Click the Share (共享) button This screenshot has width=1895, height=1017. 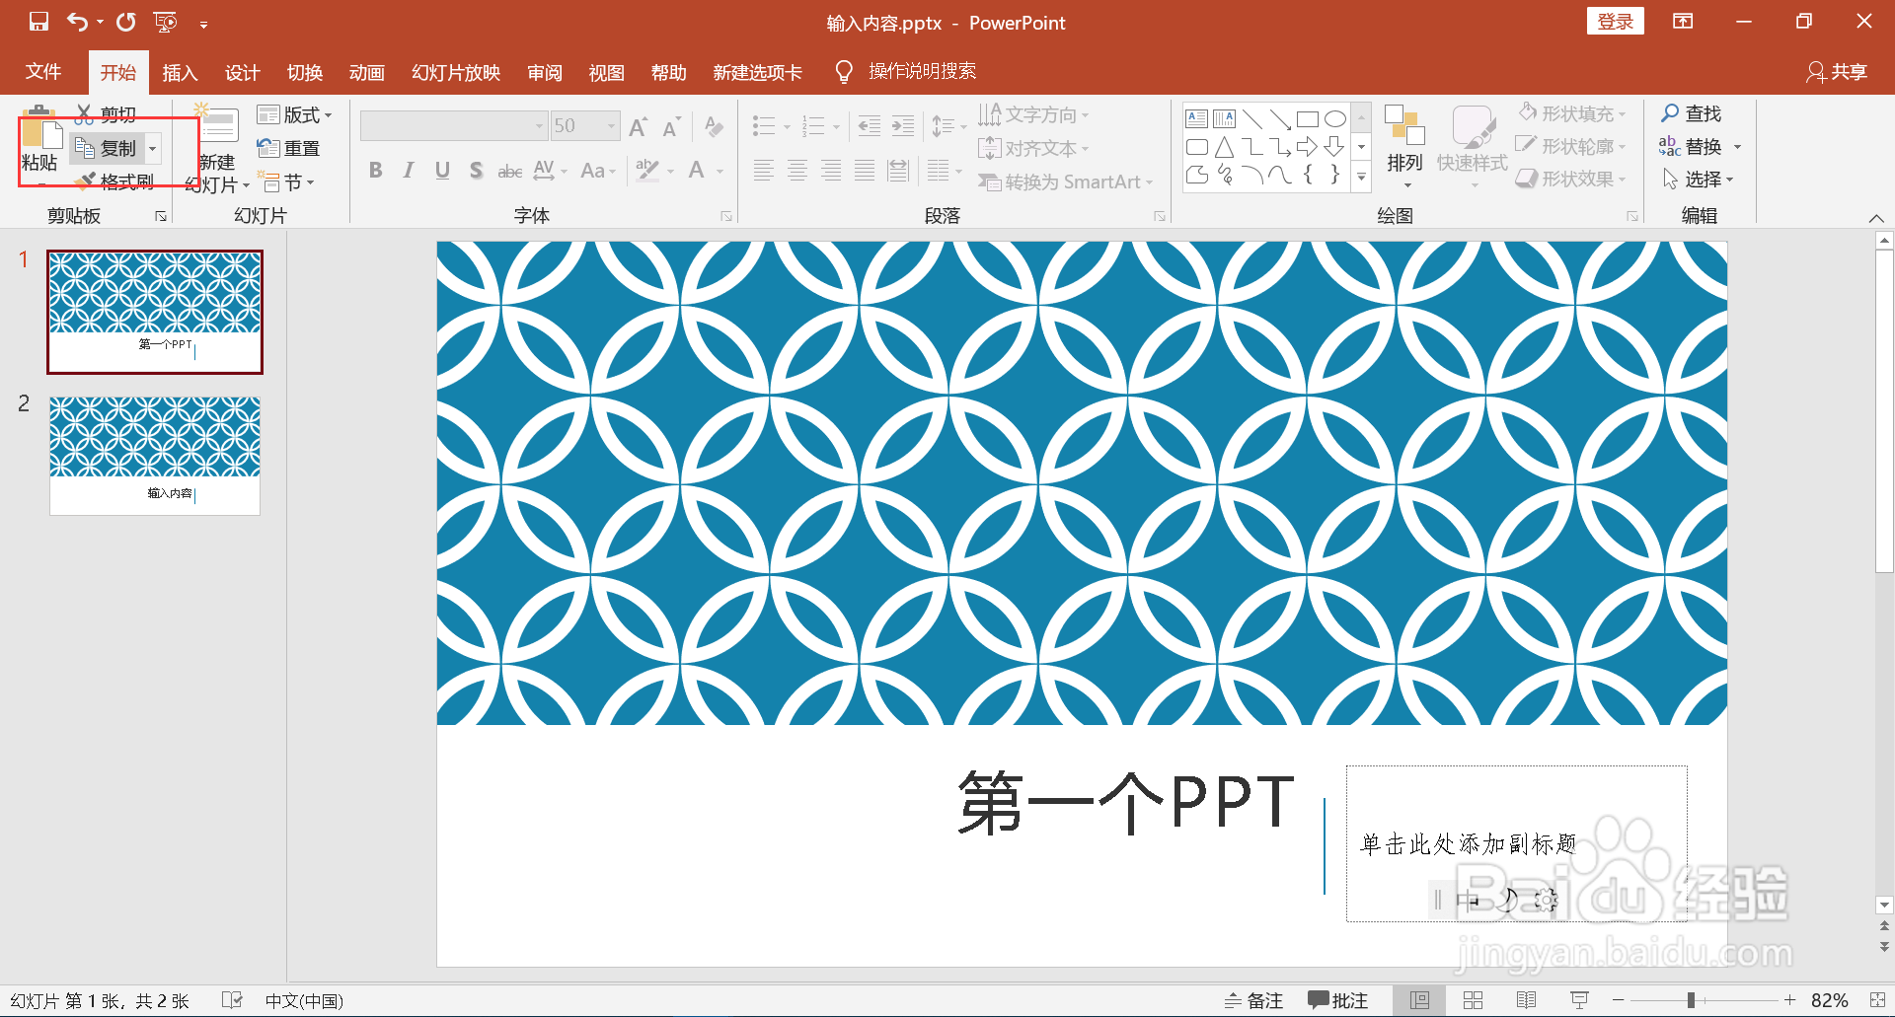coord(1837,72)
